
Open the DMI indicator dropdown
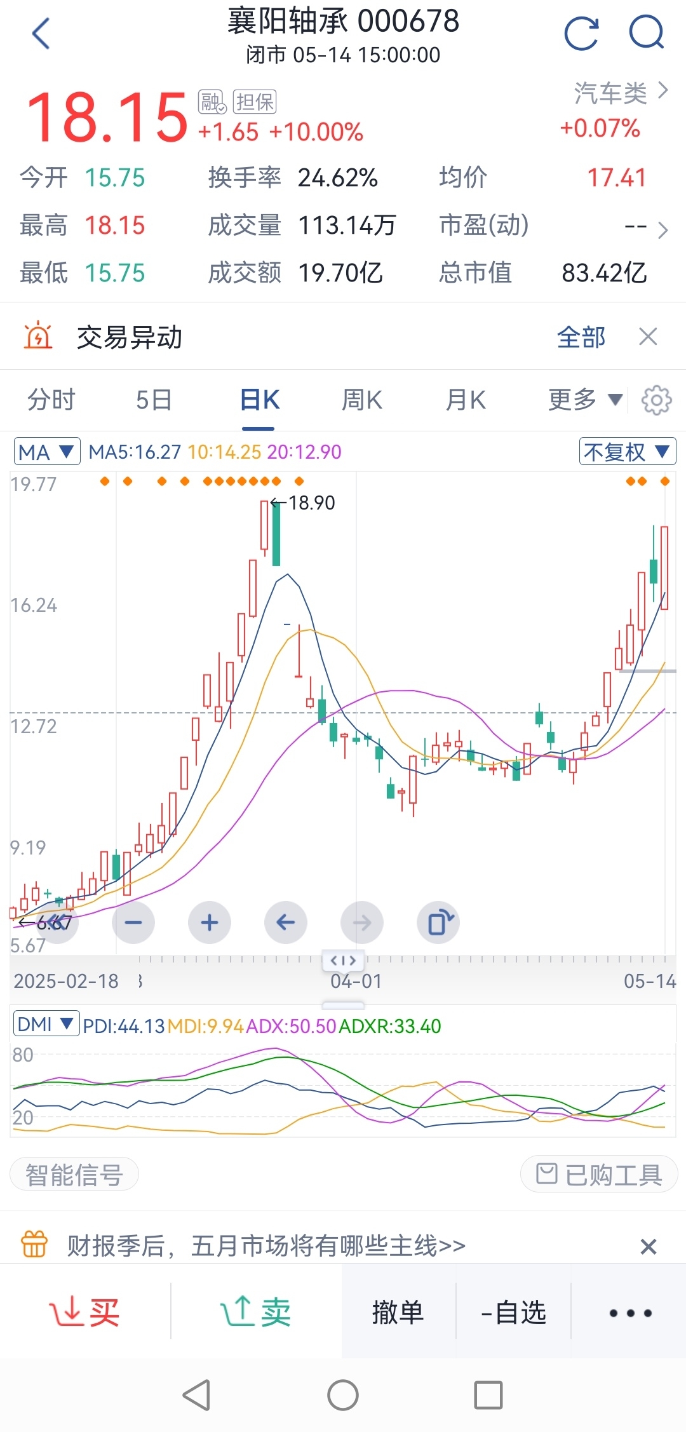(47, 1024)
